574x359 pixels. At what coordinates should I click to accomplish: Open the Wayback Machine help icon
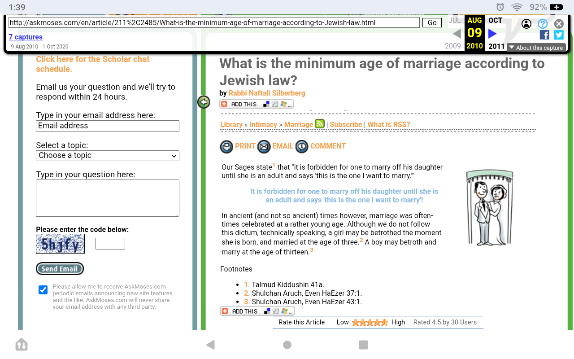pos(543,24)
